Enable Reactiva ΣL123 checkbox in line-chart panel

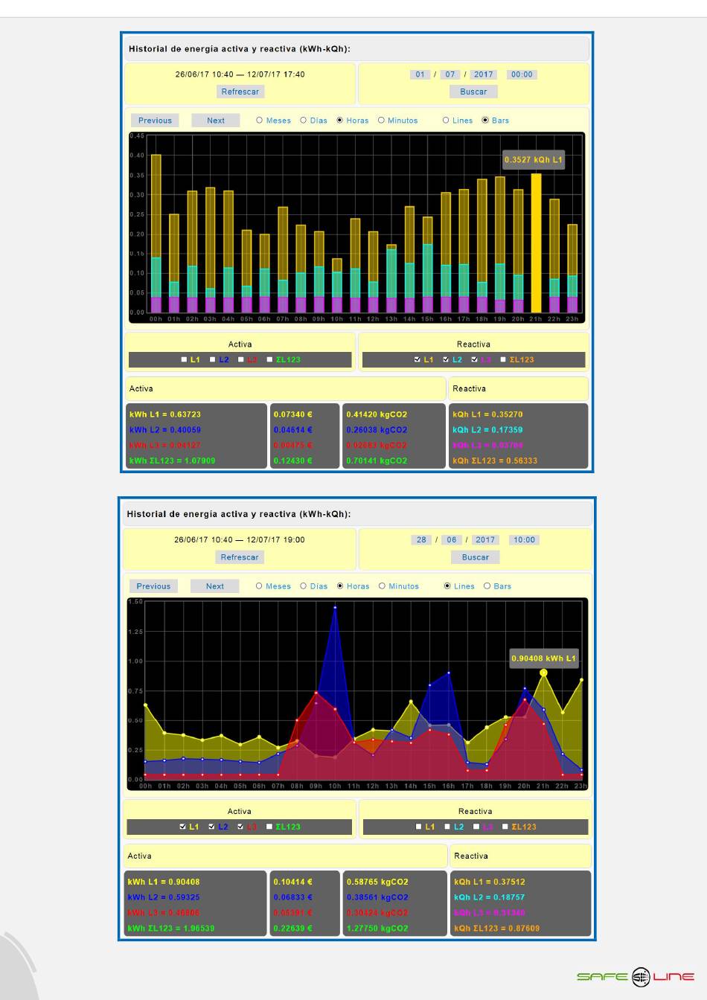505,827
